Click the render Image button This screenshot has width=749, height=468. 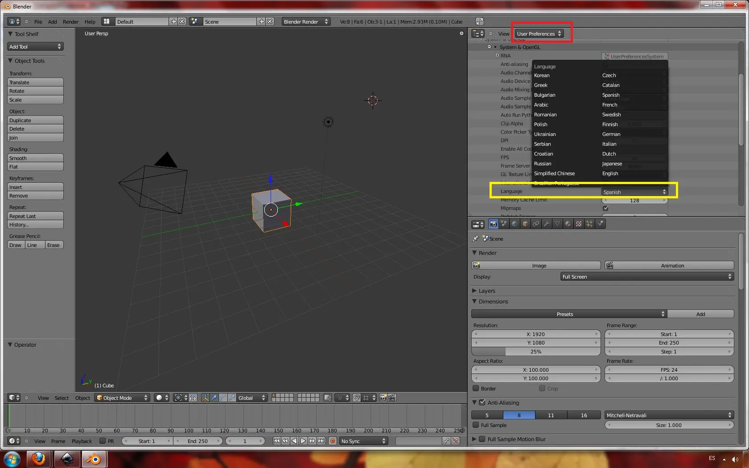coord(536,265)
